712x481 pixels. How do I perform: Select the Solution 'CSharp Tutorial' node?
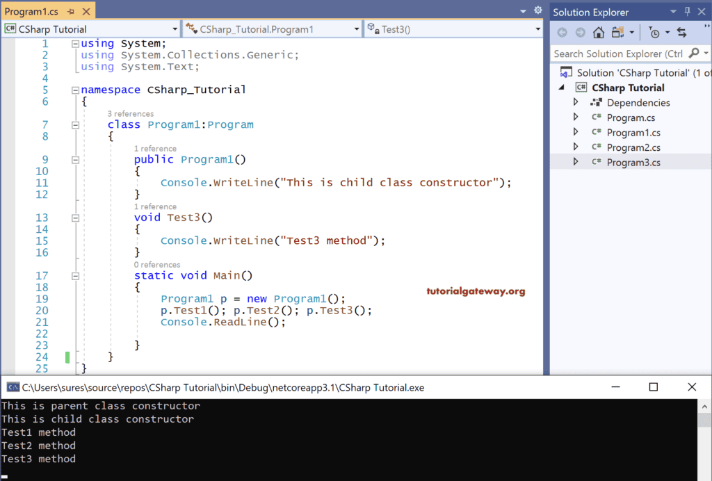[636, 72]
